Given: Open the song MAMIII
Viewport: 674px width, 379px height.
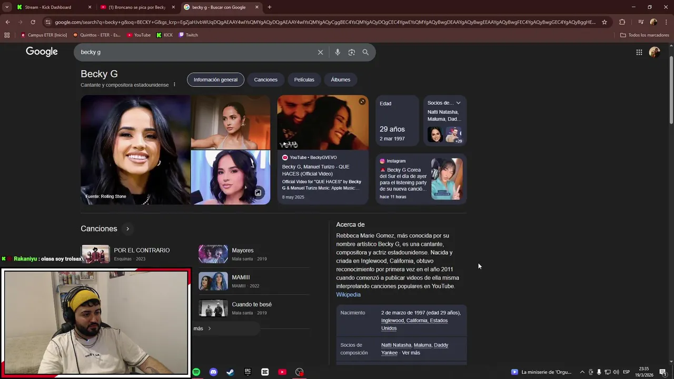Looking at the screenshot, I should pyautogui.click(x=241, y=277).
